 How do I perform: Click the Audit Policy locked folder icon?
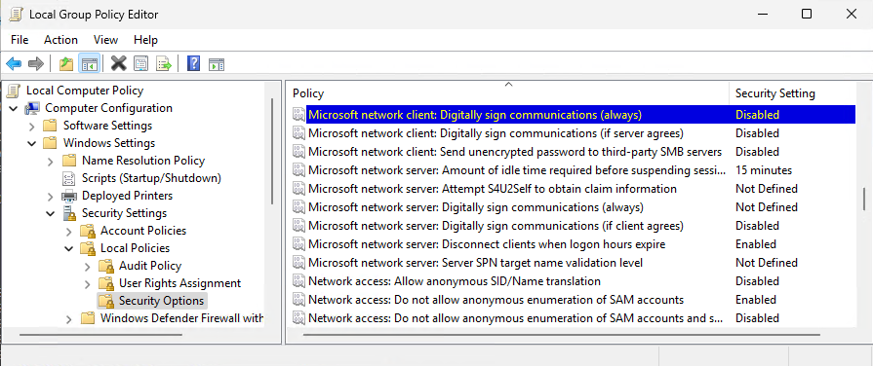point(106,266)
